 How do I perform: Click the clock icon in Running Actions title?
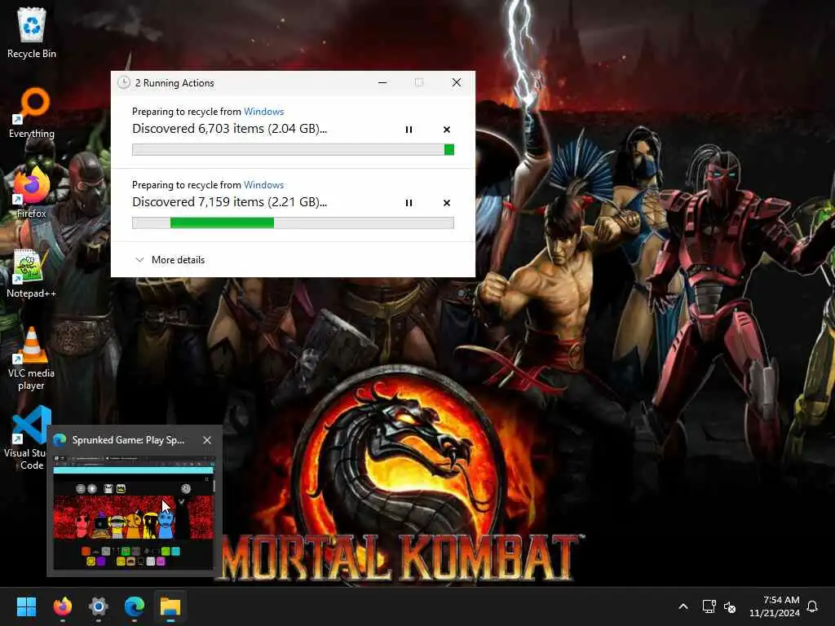(x=124, y=82)
